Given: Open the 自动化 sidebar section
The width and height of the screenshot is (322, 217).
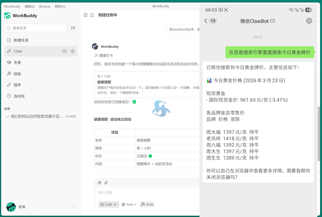Looking at the screenshot, I should coord(41,96).
